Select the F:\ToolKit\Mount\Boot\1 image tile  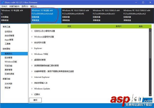point(107,15)
